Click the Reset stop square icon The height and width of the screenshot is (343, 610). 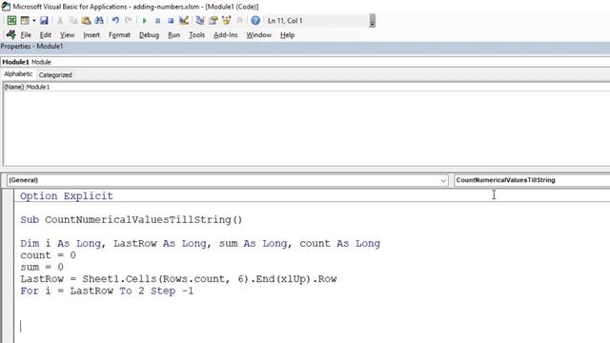tap(171, 21)
